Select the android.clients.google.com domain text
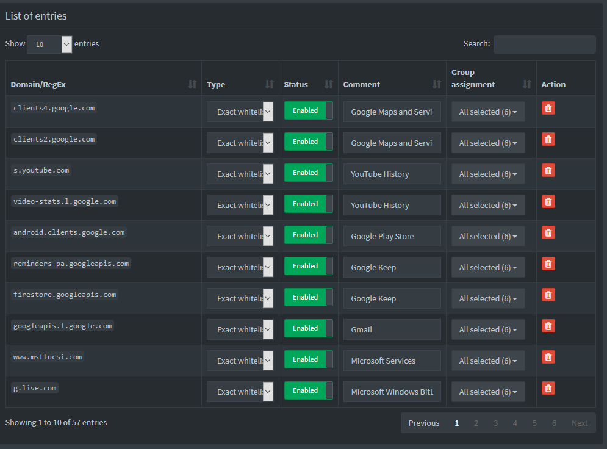 69,232
